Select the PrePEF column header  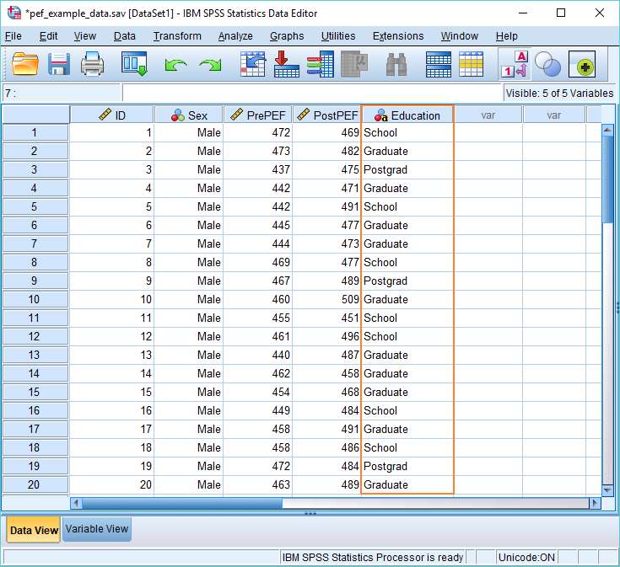click(x=258, y=115)
